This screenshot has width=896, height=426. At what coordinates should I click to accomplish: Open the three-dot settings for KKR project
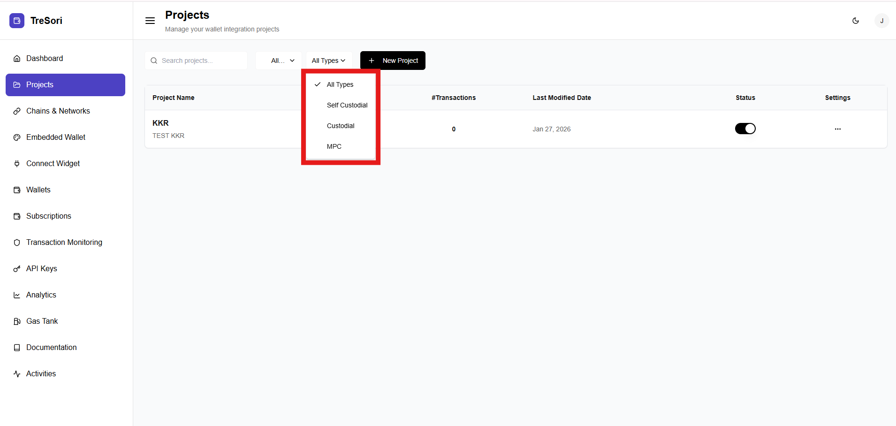click(x=837, y=129)
